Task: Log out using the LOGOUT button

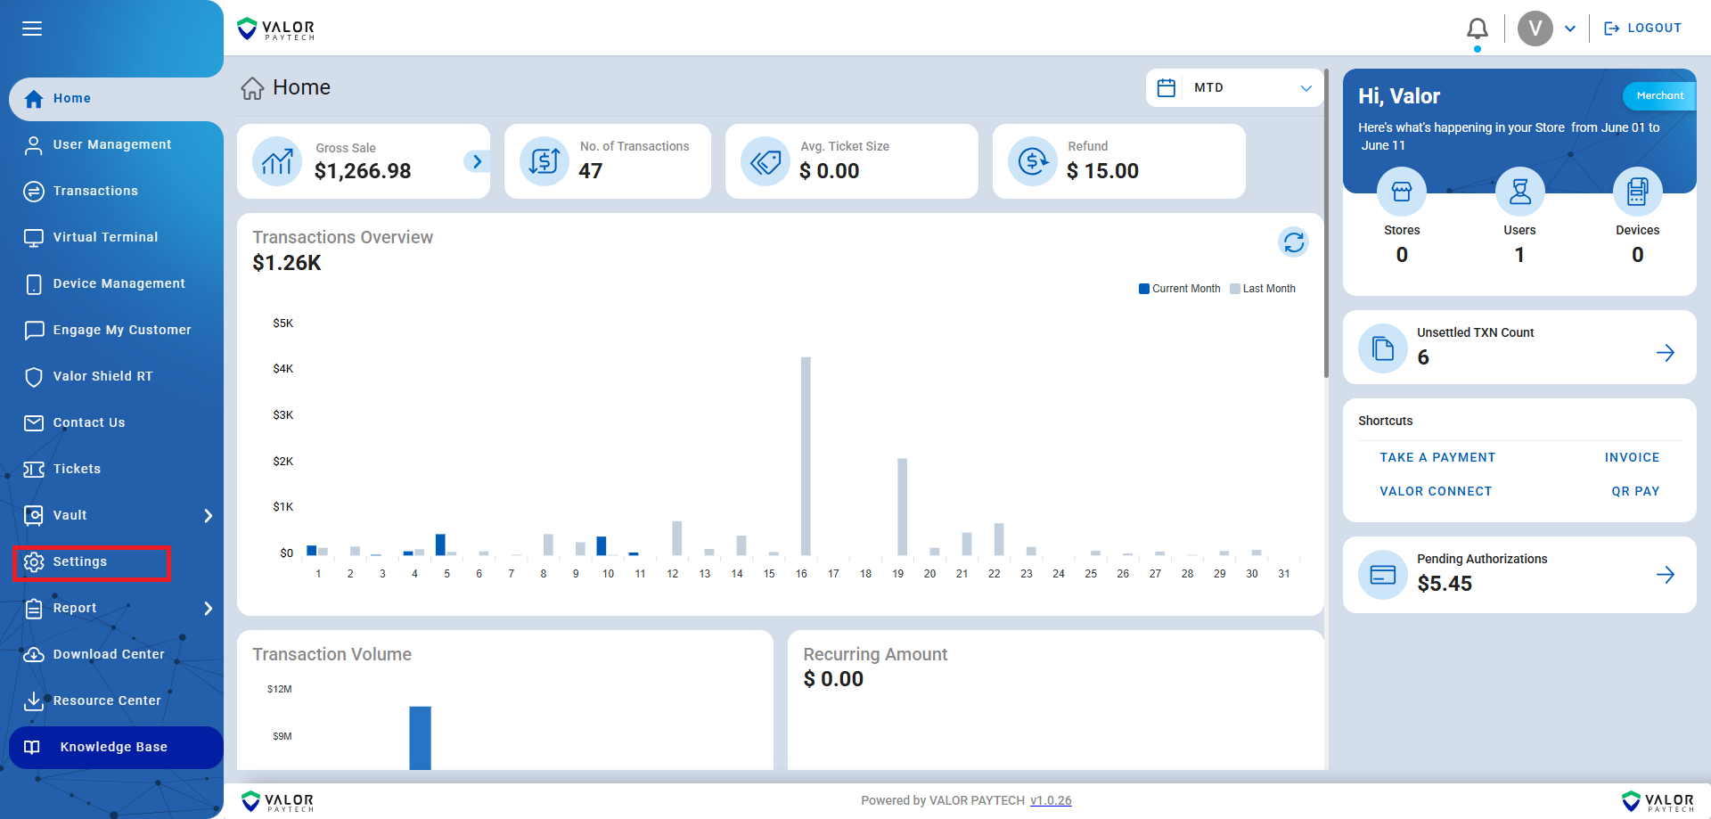Action: [x=1642, y=29]
